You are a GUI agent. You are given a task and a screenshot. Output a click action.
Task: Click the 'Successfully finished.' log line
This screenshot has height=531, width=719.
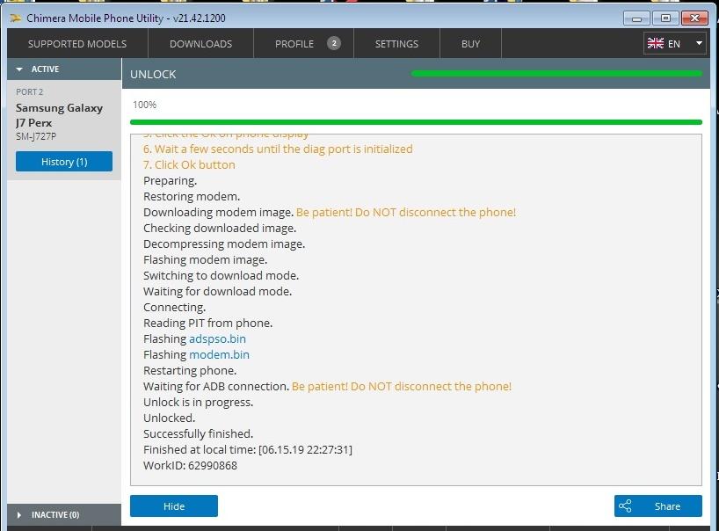(198, 433)
